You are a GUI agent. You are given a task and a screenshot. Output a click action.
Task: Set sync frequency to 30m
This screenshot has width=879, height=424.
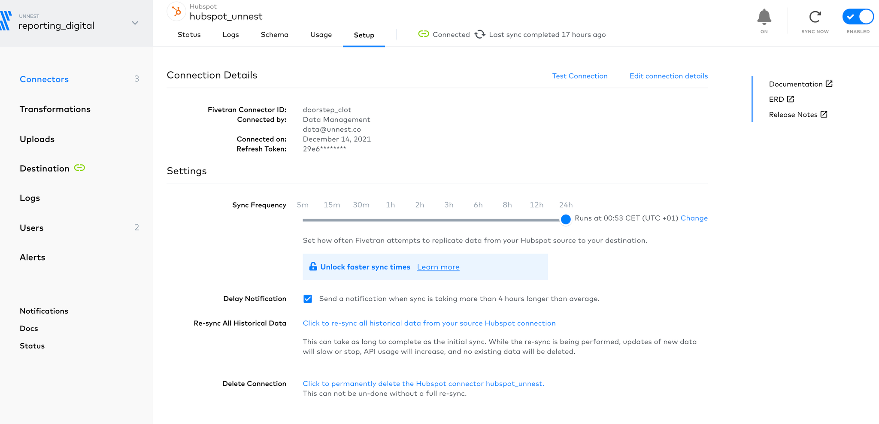[361, 205]
